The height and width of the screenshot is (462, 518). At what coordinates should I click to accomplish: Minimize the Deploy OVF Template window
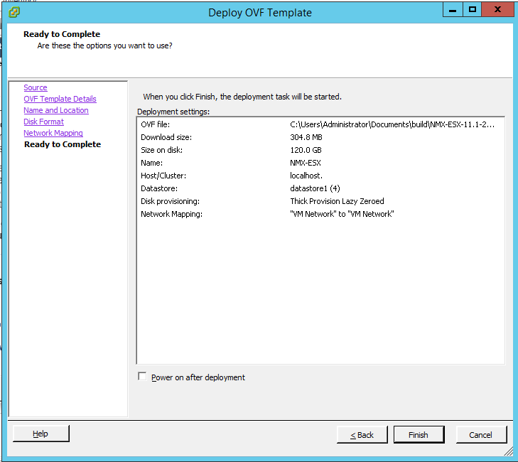(x=453, y=10)
